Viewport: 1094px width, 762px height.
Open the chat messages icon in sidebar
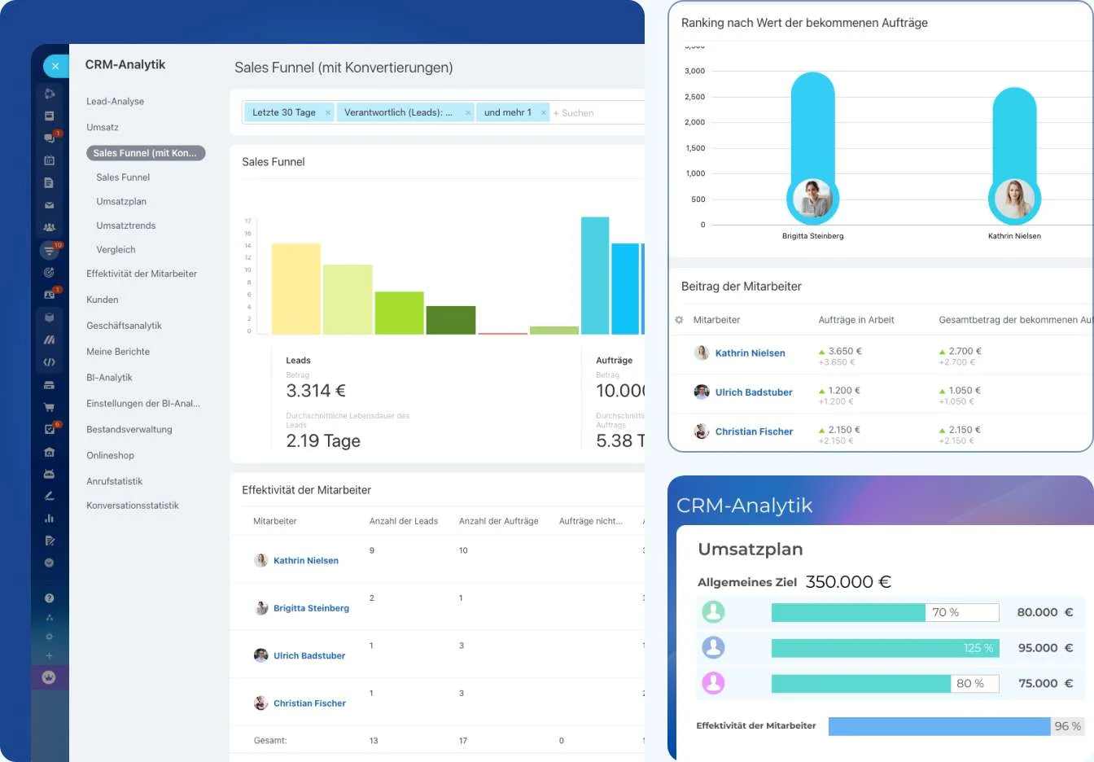point(49,138)
